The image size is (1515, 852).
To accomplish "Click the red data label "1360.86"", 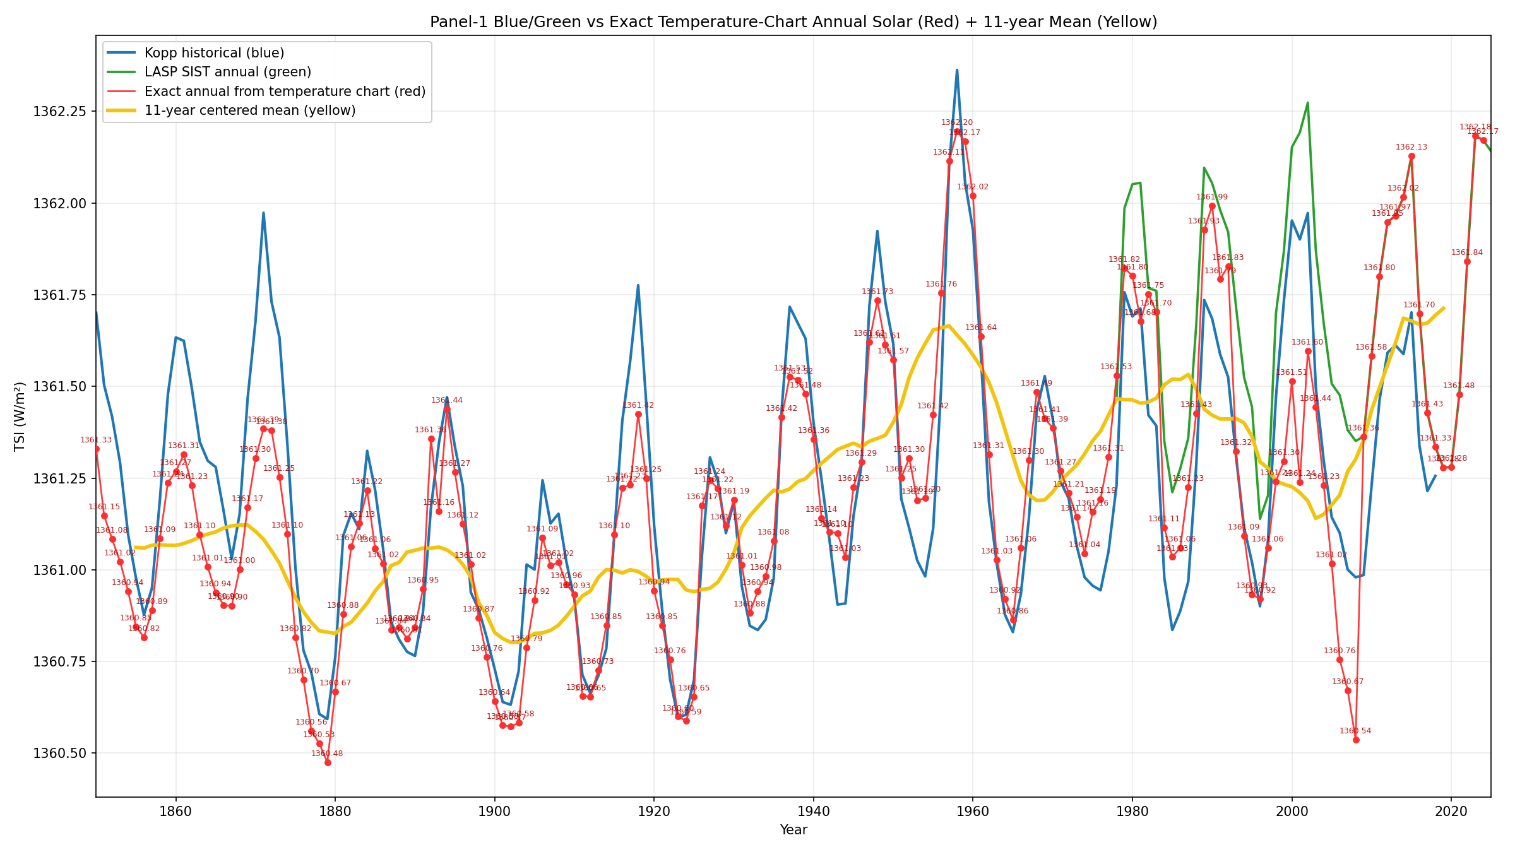I will pyautogui.click(x=1013, y=611).
